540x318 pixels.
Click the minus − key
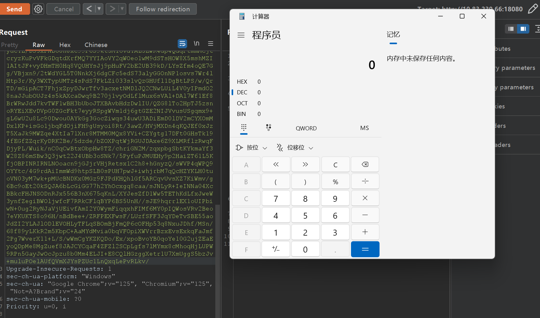click(365, 215)
